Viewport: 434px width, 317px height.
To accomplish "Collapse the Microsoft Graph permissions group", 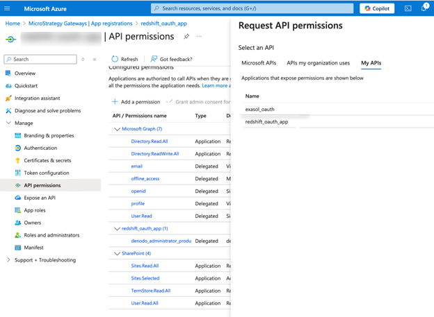I will coord(117,129).
